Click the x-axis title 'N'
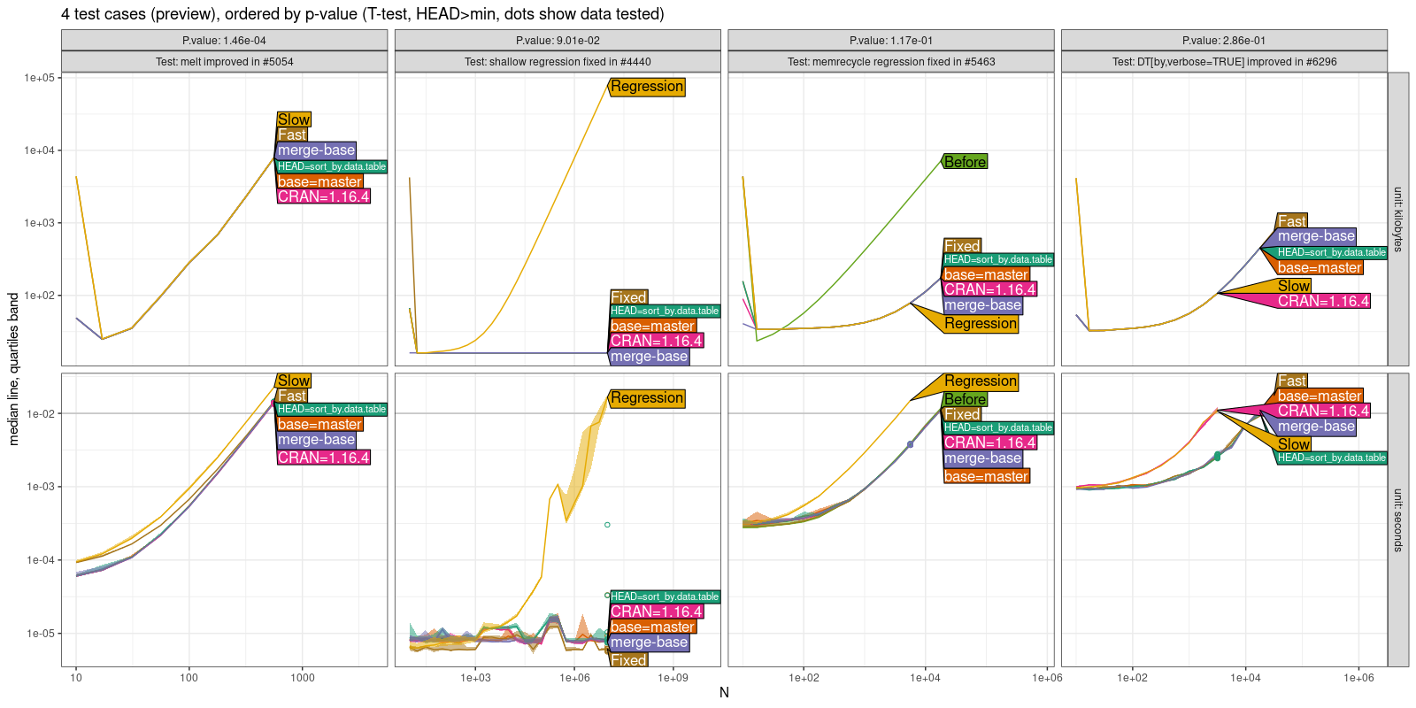 pos(724,692)
